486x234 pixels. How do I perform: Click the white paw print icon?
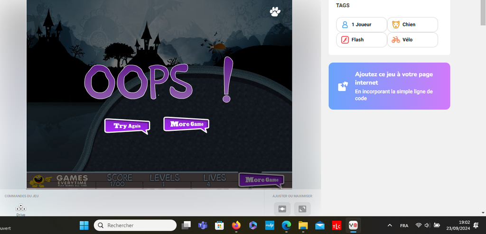(x=275, y=11)
